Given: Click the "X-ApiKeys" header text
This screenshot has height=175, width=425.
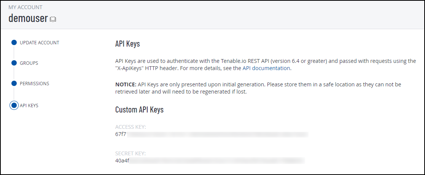Looking at the screenshot, I should point(132,69).
